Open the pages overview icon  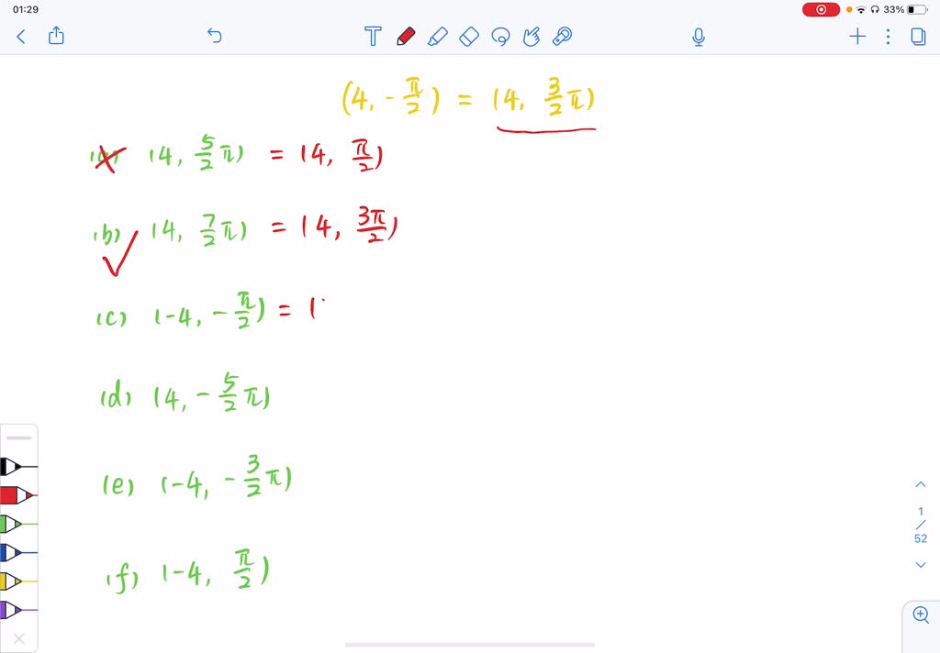918,37
